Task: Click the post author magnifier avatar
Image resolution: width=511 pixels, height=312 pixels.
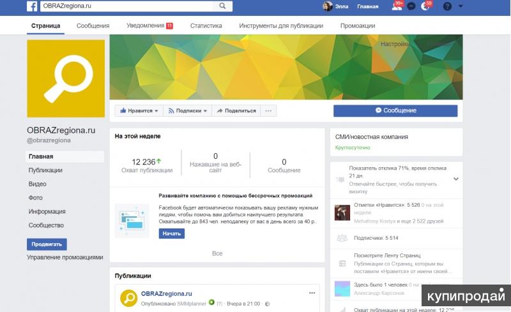Action: click(x=129, y=299)
